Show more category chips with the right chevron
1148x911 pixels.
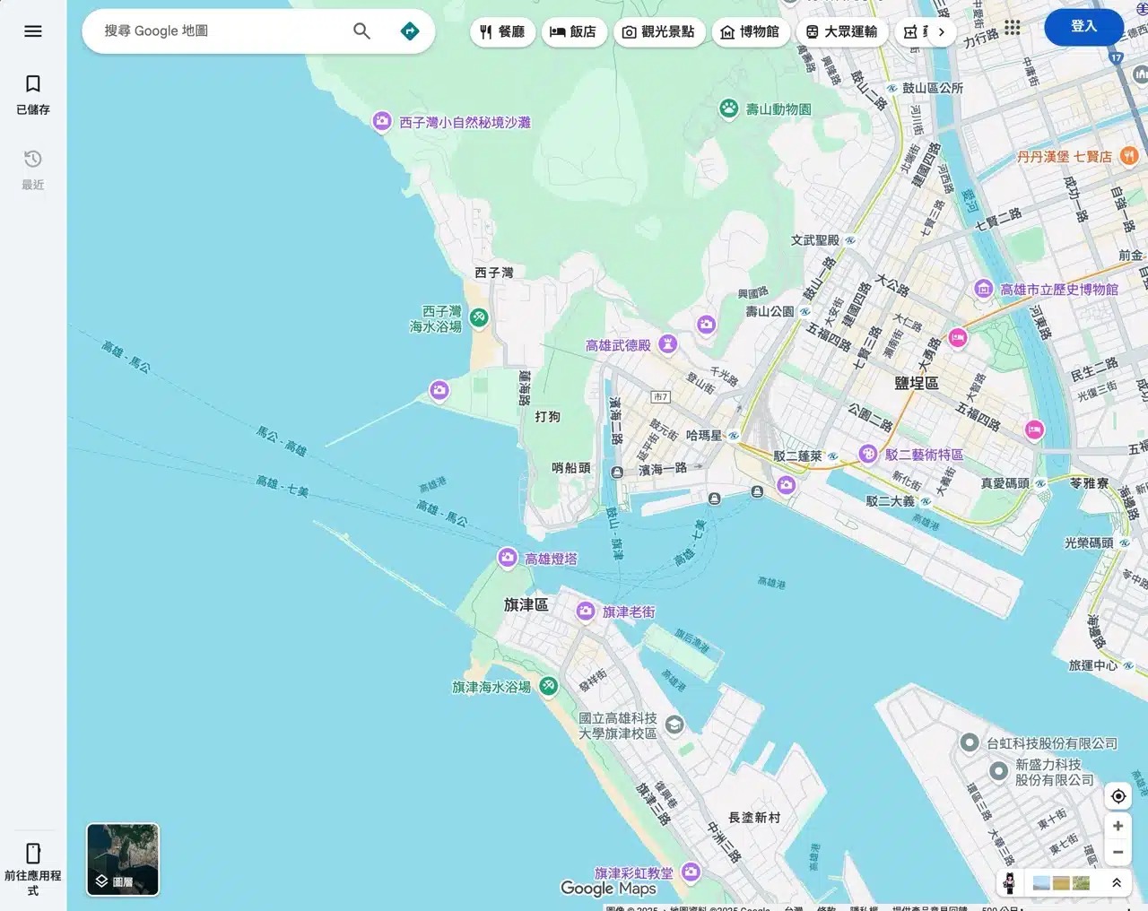[x=941, y=32]
